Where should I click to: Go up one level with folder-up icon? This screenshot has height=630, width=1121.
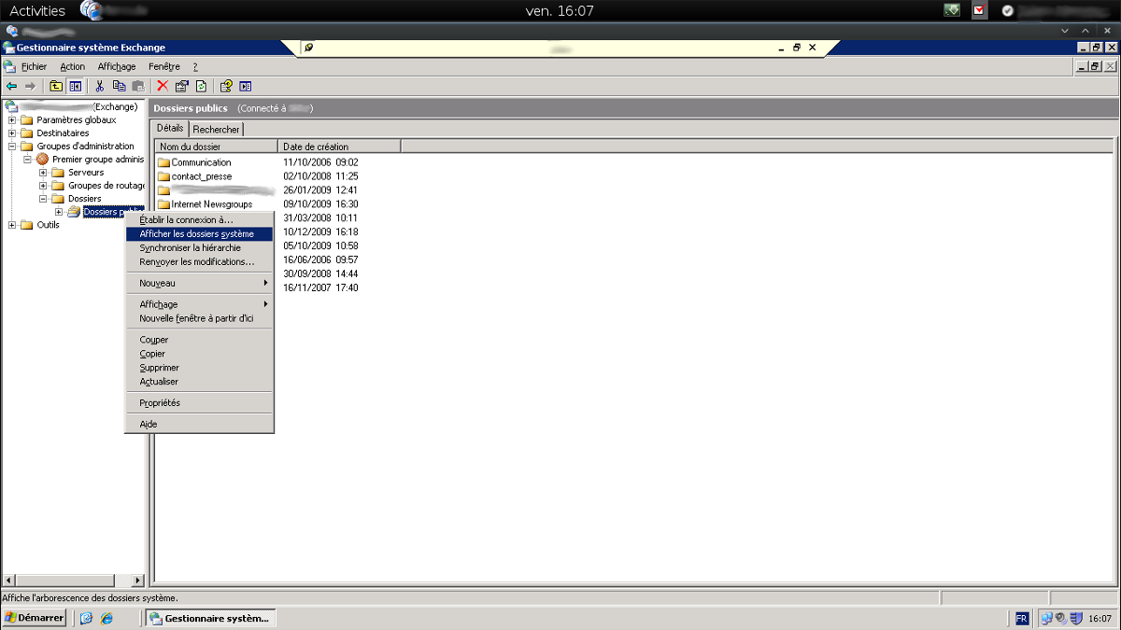(56, 86)
